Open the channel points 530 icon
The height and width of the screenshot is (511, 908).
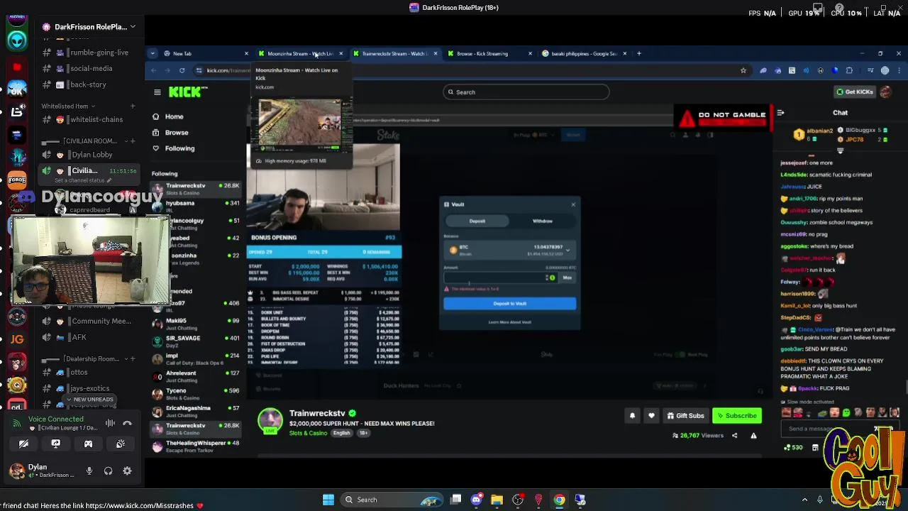pos(793,448)
